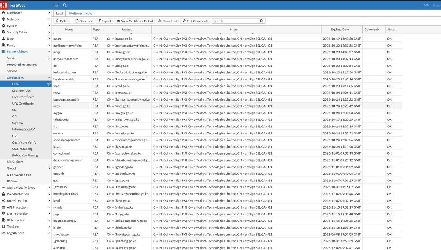Click the Server Objects icon
This screenshot has height=250, width=441.
[x=4, y=52]
